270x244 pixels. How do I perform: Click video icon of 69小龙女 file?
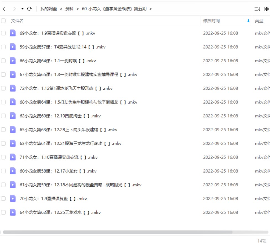point(13,33)
